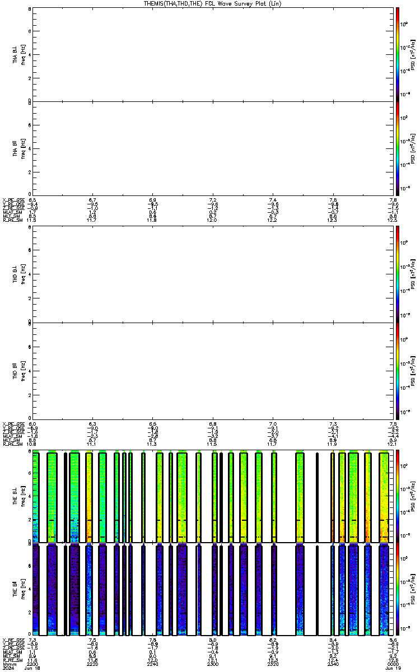Click the 2 Hz tick on THE Bll axis

pyautogui.click(x=29, y=612)
